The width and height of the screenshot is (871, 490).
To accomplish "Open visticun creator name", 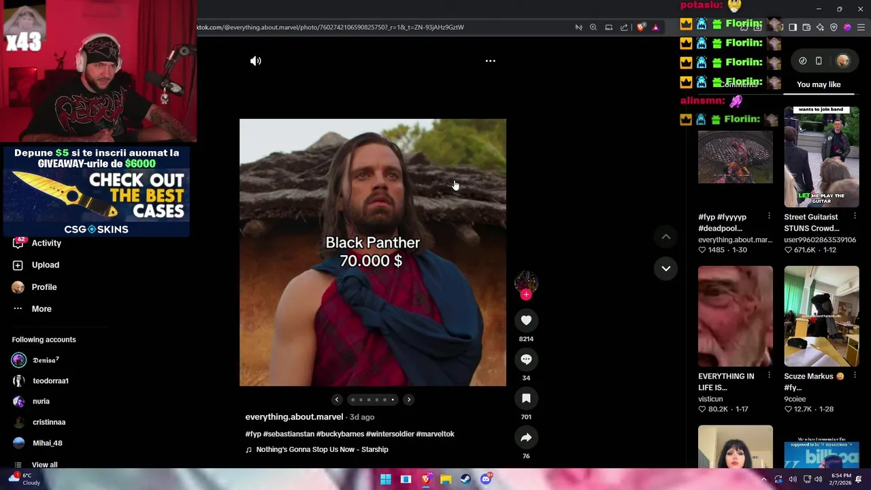I will click(710, 399).
